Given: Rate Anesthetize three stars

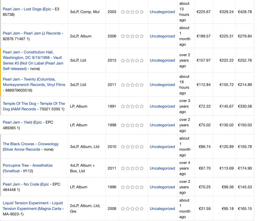Looking at the screenshot, I should point(132,168).
